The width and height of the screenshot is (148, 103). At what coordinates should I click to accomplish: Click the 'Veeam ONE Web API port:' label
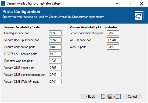pos(21,82)
